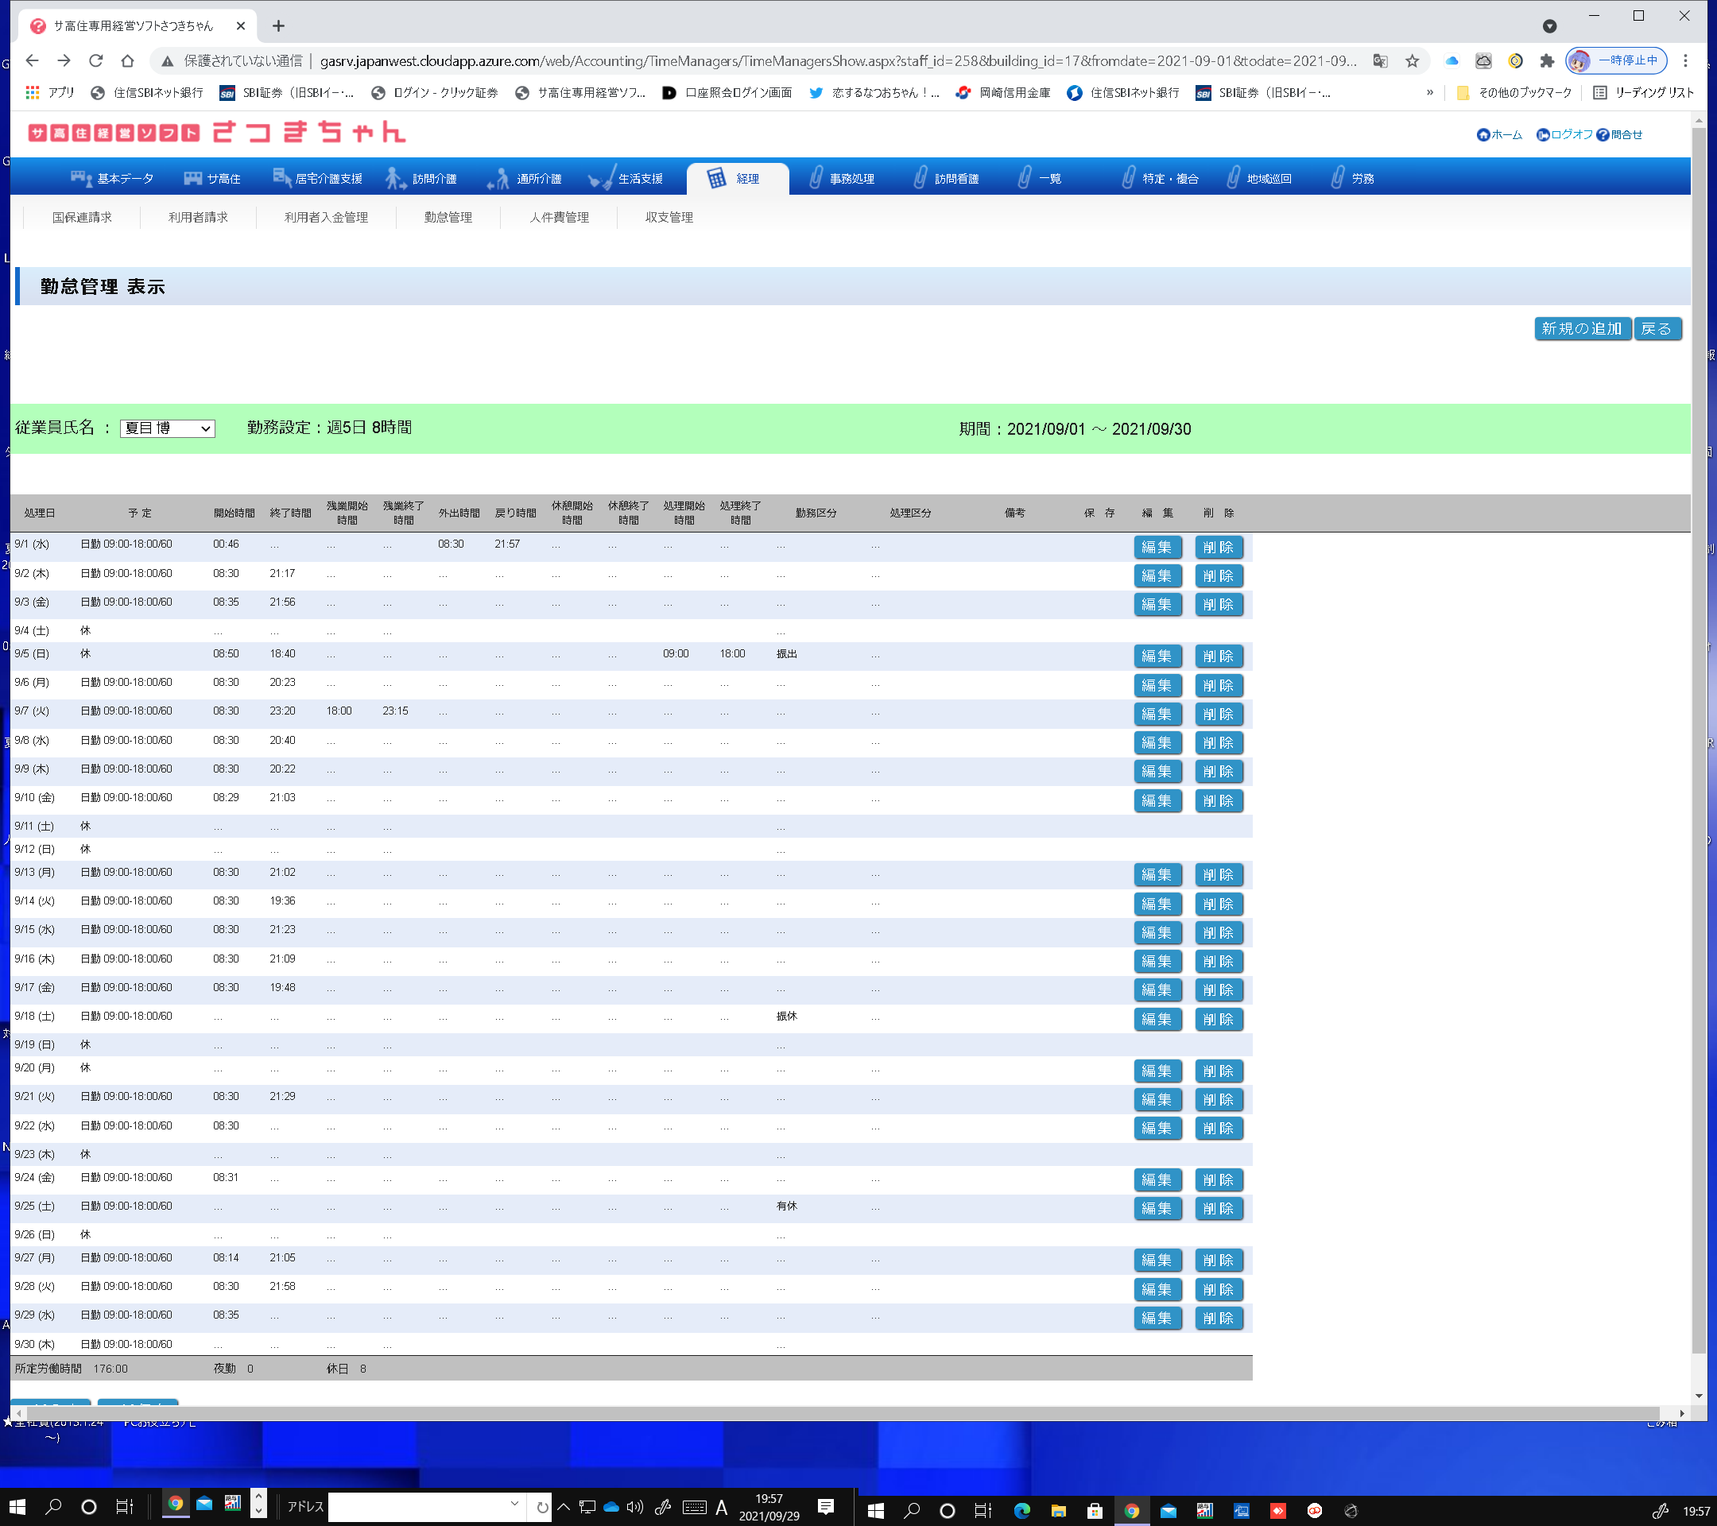Image resolution: width=1717 pixels, height=1526 pixels.
Task: Reload the page in Chrome
Action: point(95,61)
